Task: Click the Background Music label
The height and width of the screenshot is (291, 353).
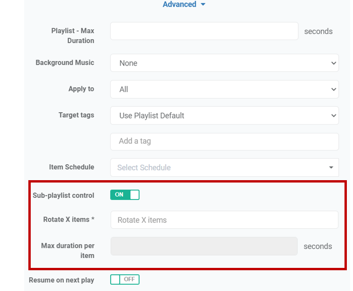Action: click(65, 63)
